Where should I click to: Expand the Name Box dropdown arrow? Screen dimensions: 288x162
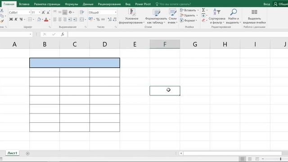coord(30,34)
